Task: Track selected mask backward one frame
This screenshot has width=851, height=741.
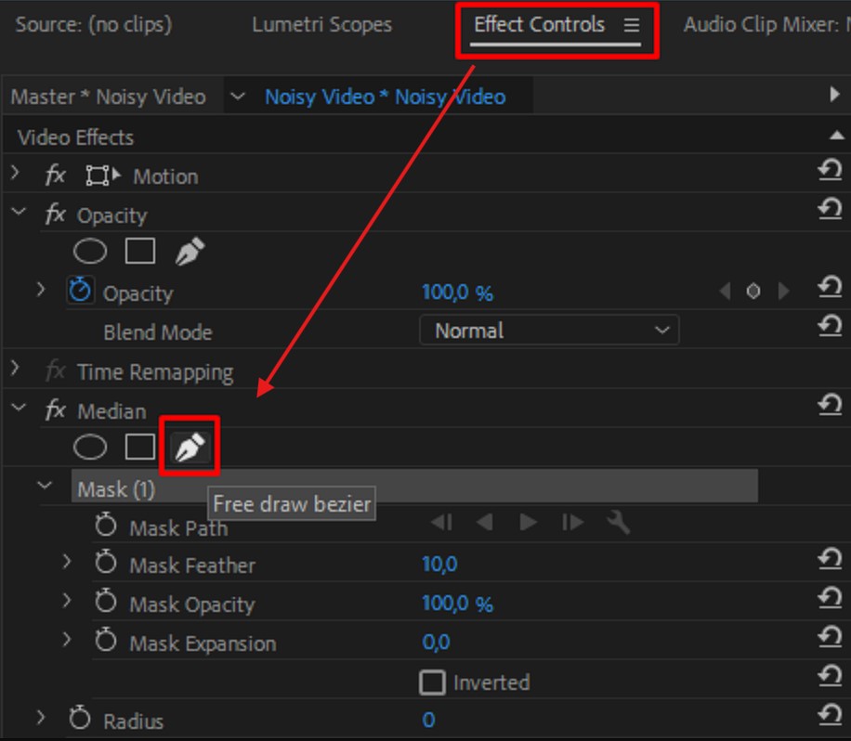Action: coord(442,523)
